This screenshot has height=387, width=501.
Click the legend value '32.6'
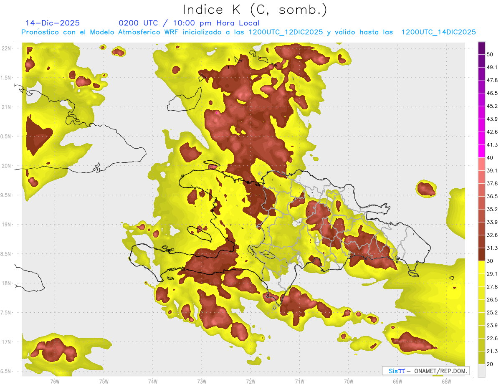tap(492, 235)
